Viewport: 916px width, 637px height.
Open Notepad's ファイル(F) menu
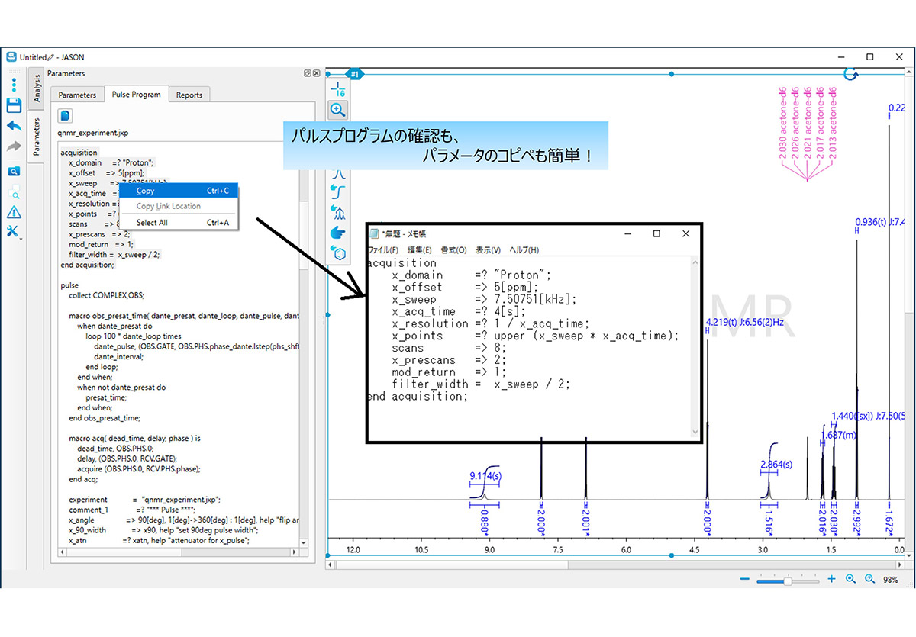(382, 250)
